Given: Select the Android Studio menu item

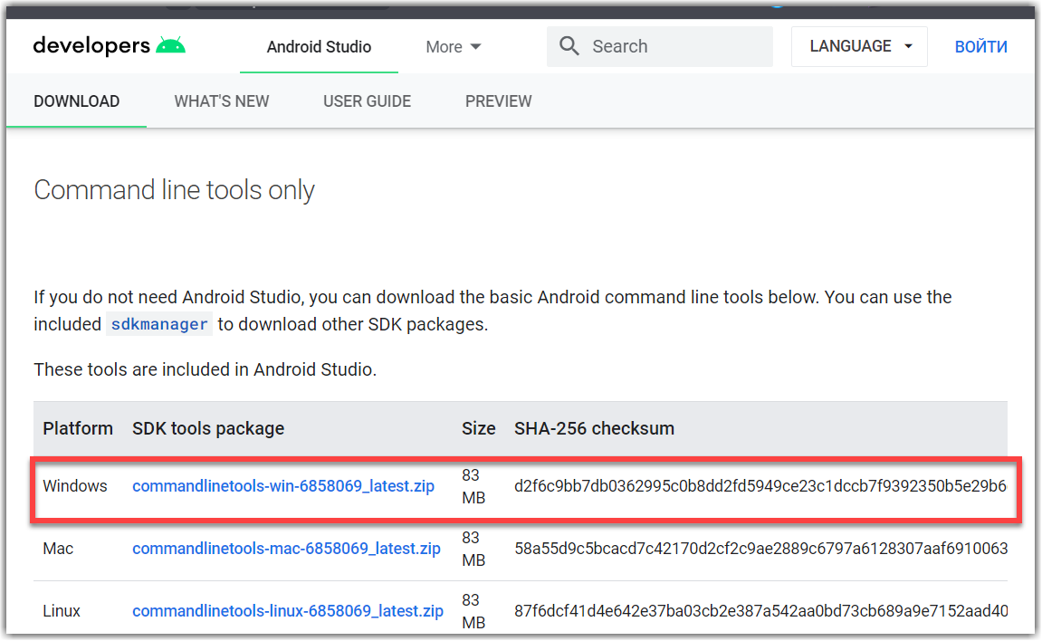Looking at the screenshot, I should 319,46.
